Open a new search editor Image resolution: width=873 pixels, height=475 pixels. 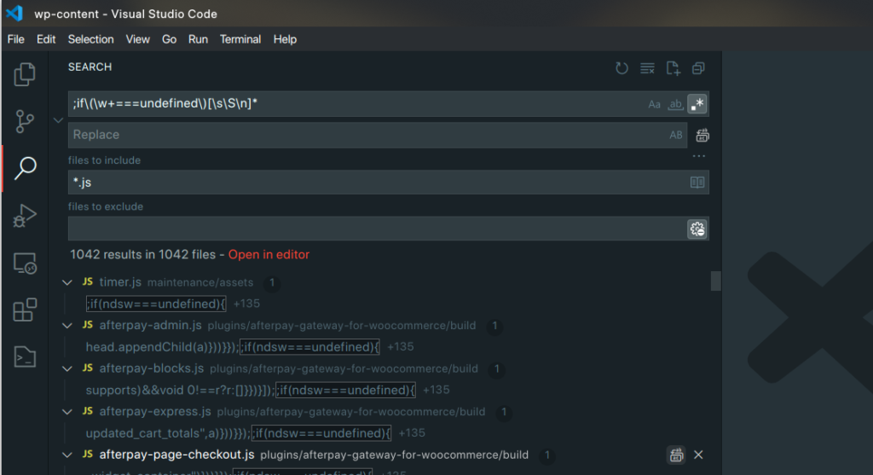point(673,68)
